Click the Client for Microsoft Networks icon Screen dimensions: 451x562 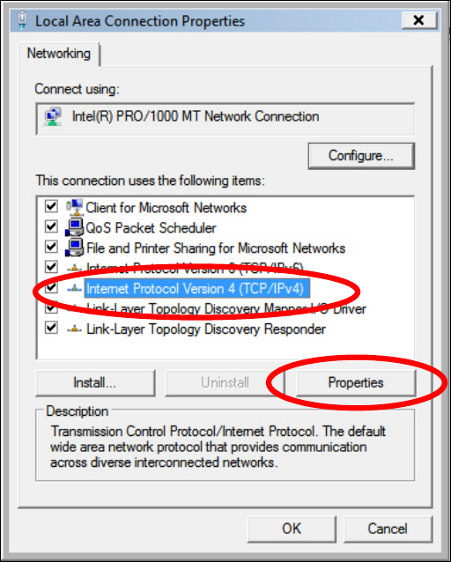75,208
